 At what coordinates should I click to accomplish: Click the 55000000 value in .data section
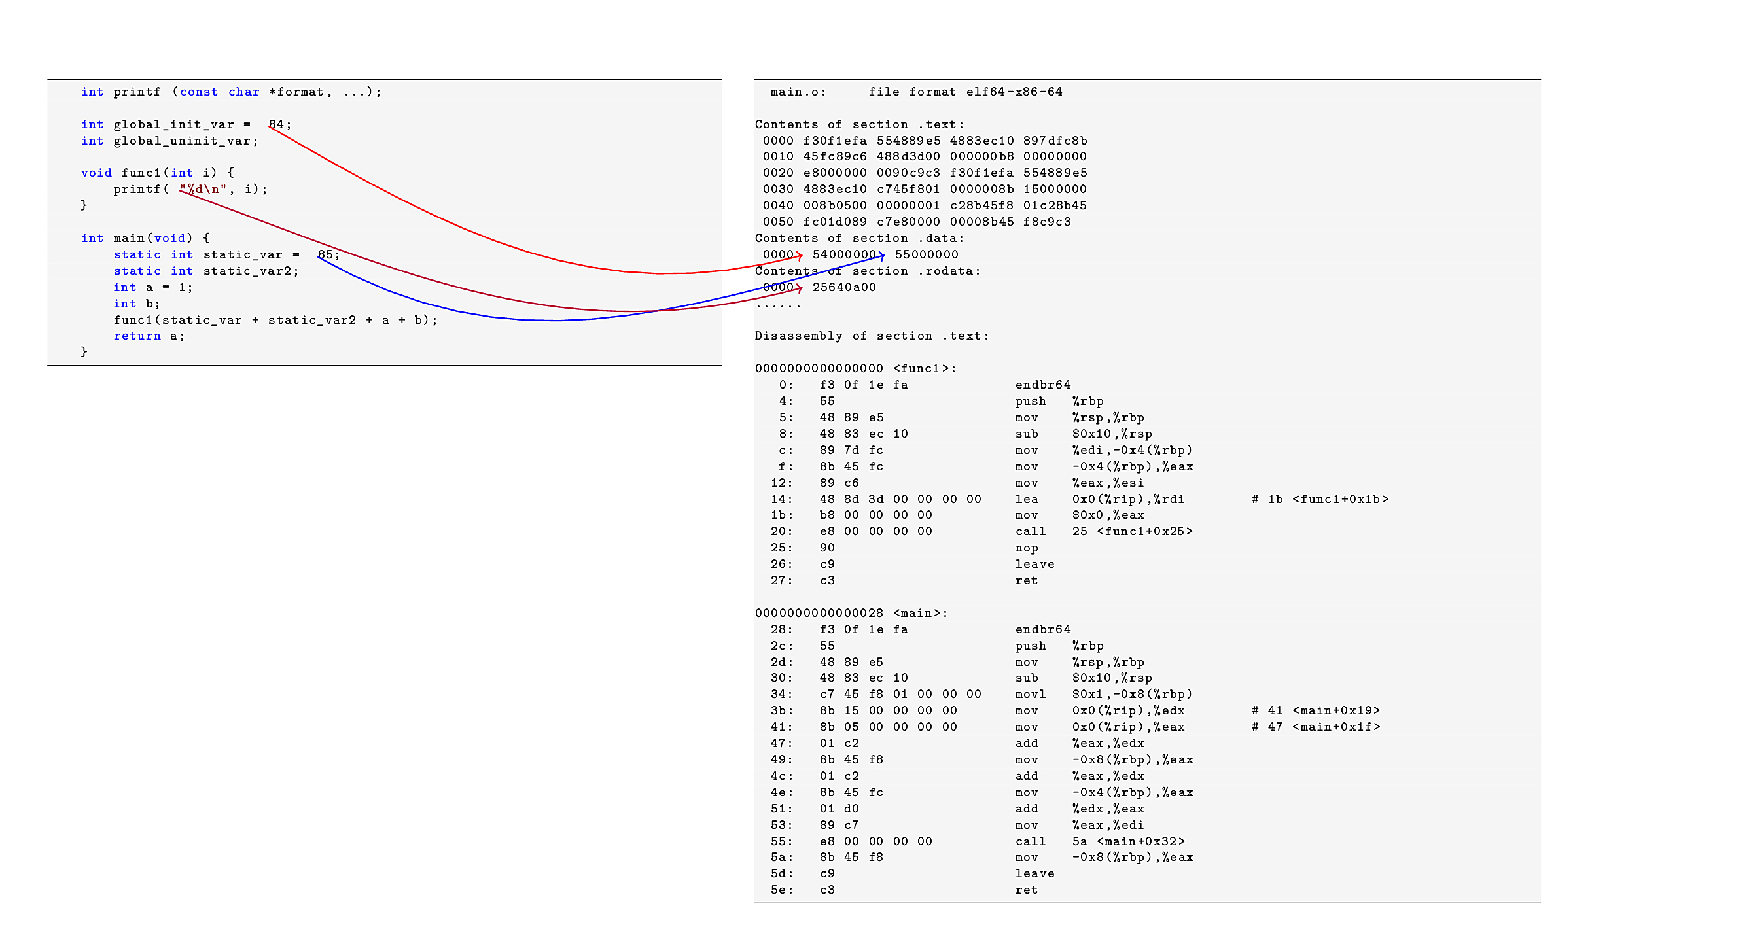pos(926,254)
